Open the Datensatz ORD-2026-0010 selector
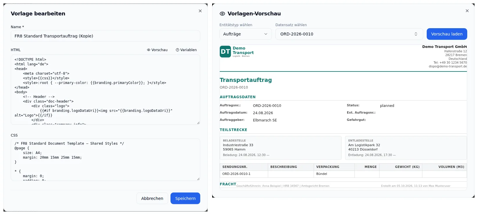 349,34
